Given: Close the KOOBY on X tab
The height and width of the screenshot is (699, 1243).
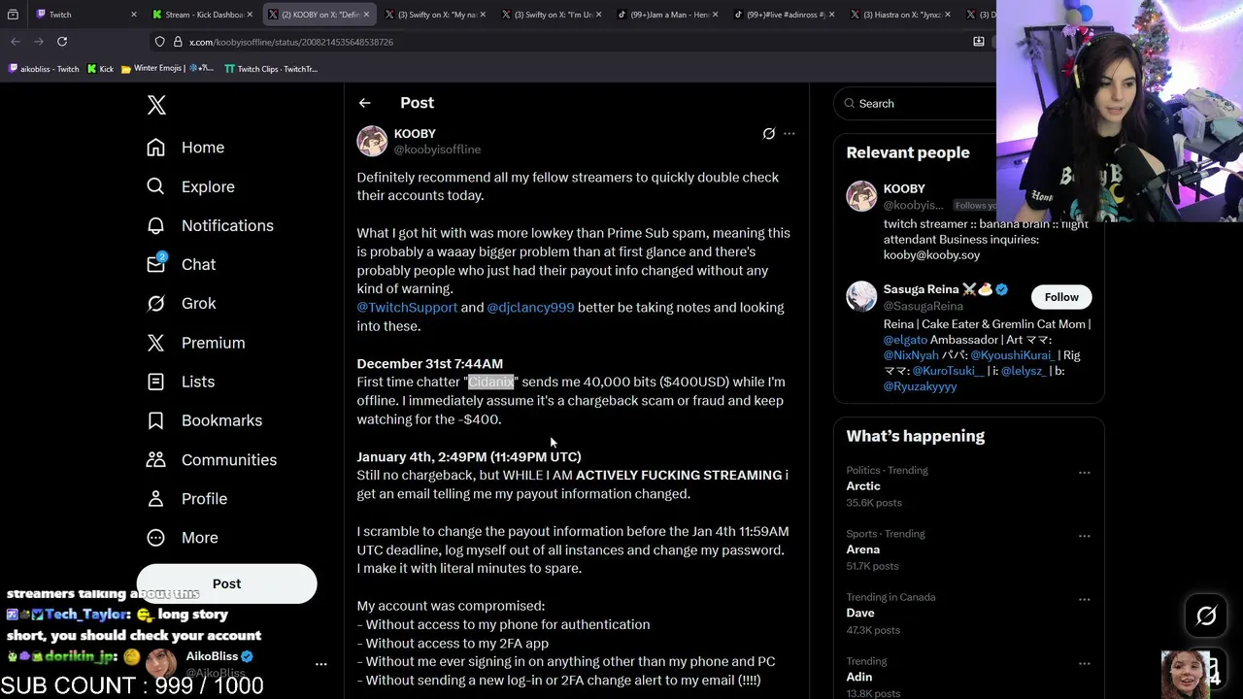Looking at the screenshot, I should coord(366,15).
